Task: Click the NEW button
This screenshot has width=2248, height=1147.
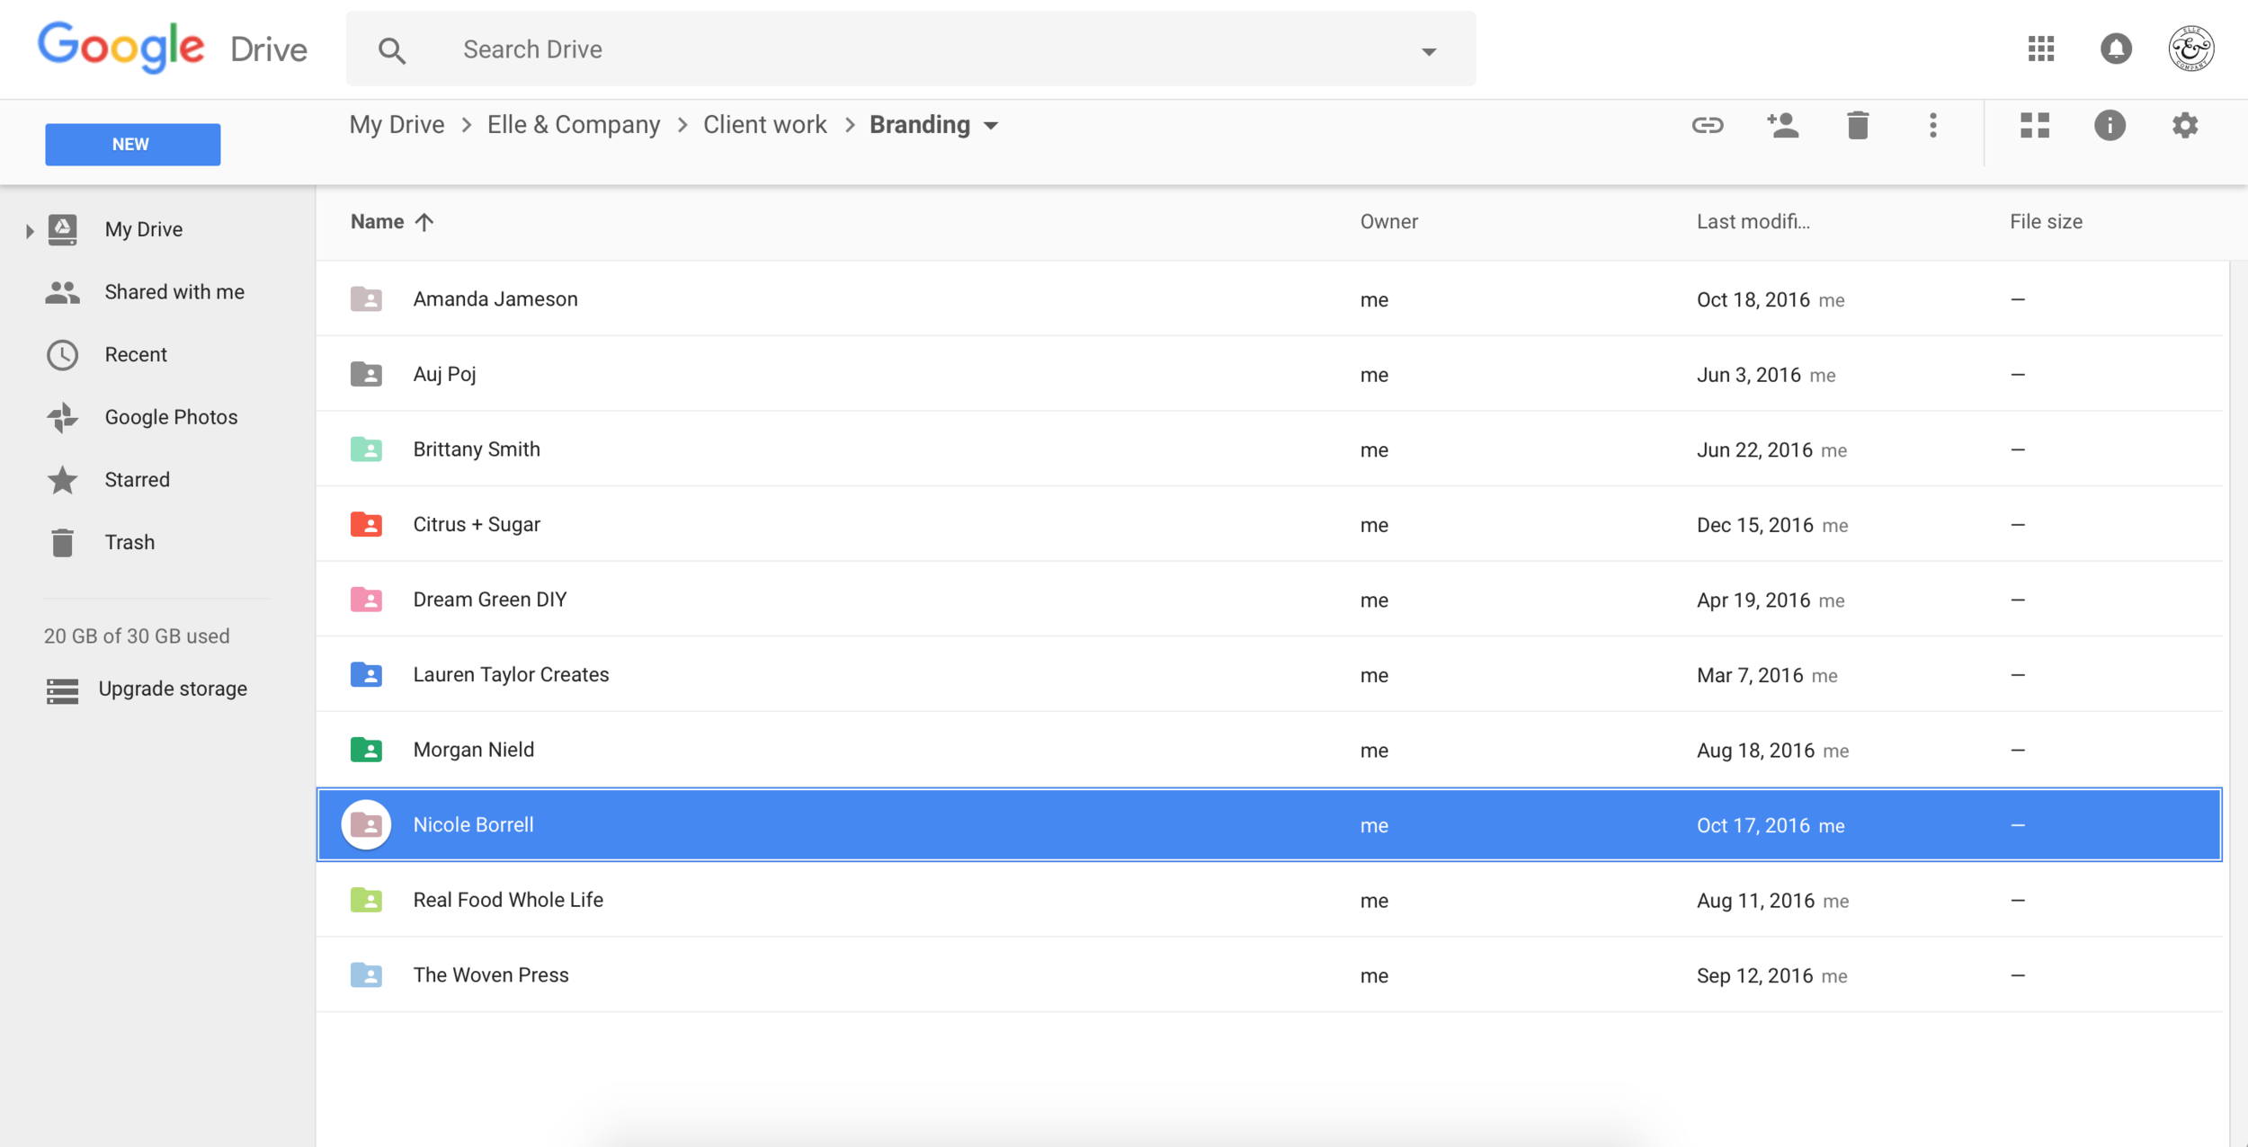Action: point(131,143)
